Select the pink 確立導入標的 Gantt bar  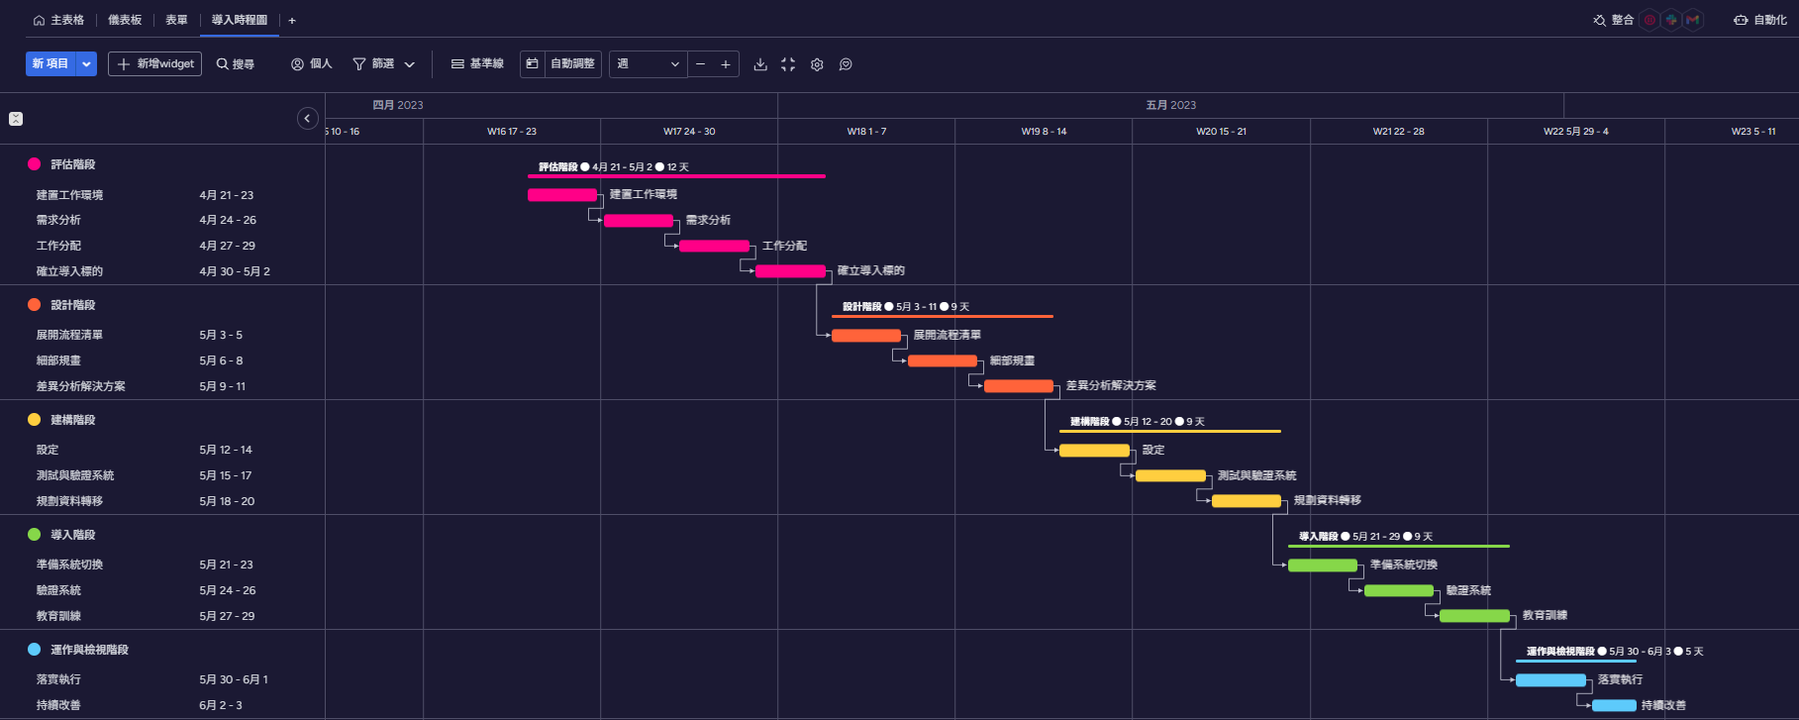[790, 271]
